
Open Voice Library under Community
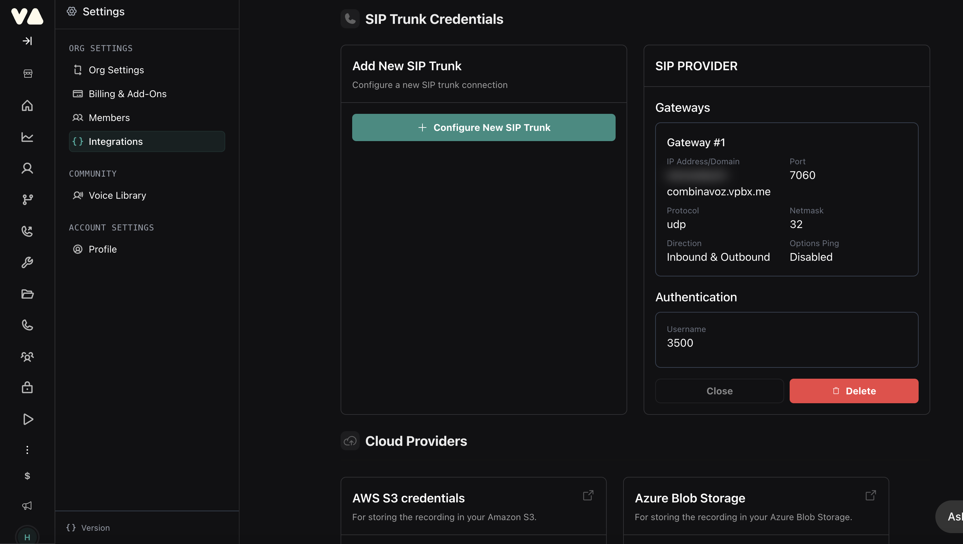117,195
